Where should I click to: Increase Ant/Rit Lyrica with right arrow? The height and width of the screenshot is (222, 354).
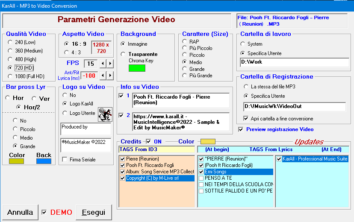[x=110, y=75]
